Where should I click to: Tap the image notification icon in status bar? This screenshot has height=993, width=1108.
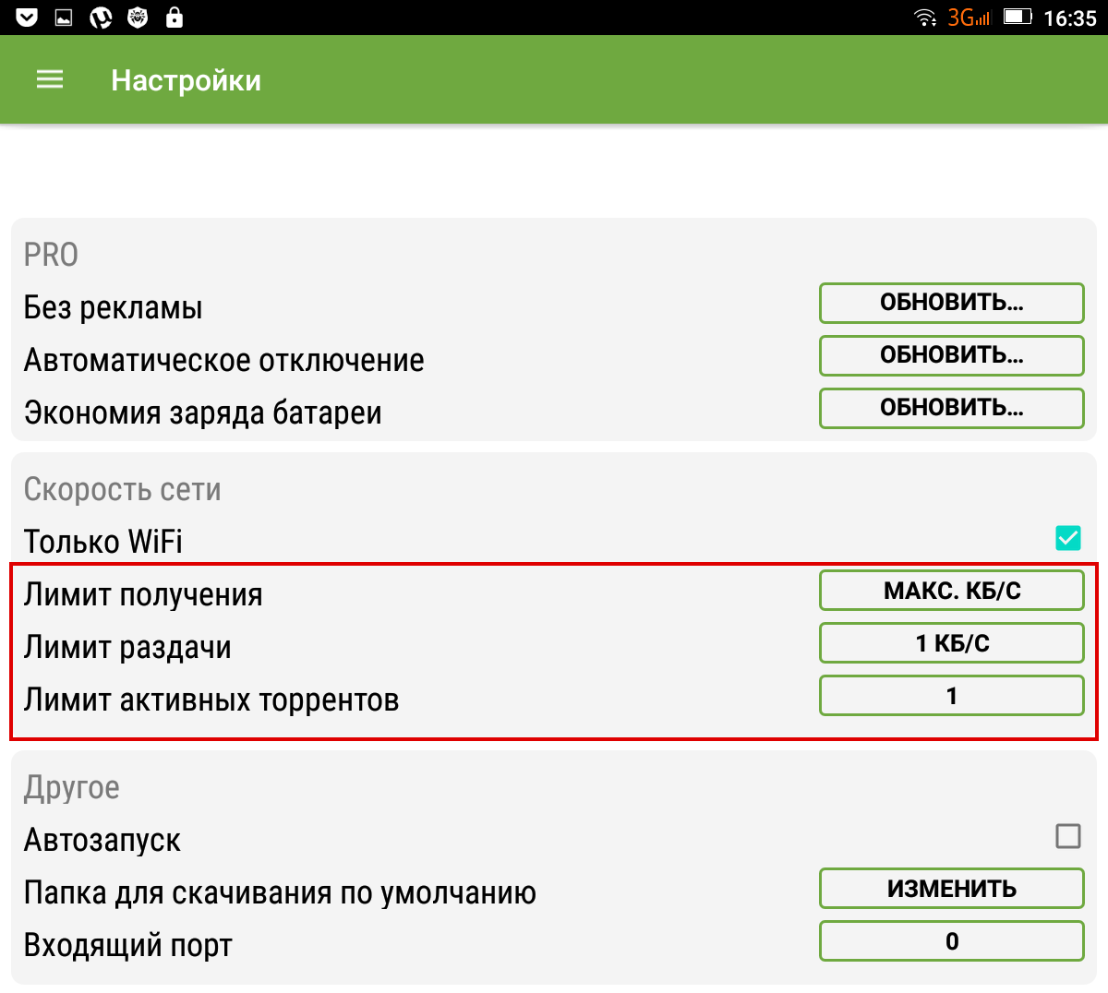[x=64, y=18]
